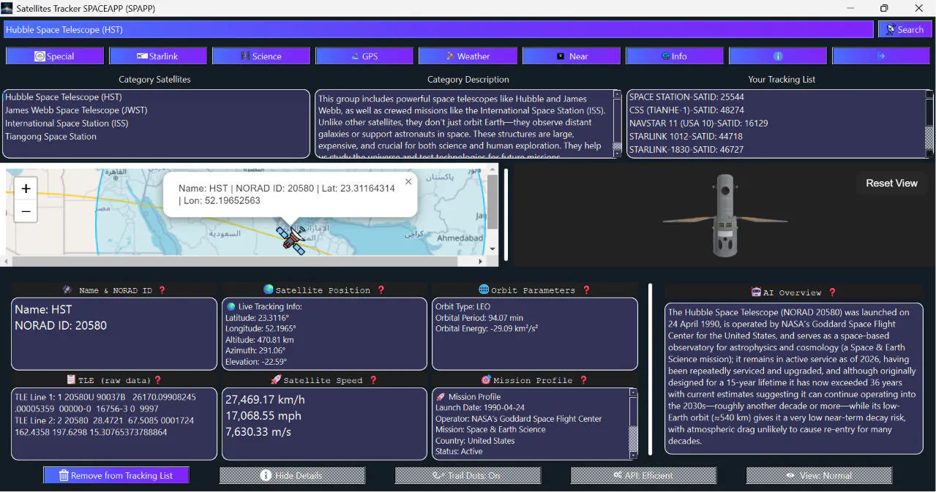
Task: Click help icon beside TLE (raw data)
Action: coord(157,380)
